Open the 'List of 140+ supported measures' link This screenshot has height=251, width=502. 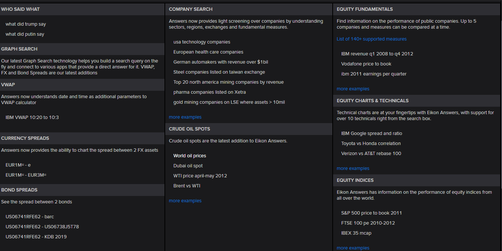tap(371, 39)
